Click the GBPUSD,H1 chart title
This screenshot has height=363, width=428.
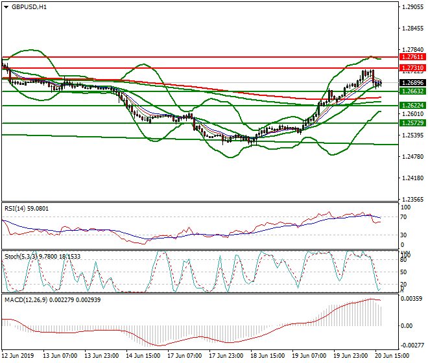(x=29, y=7)
